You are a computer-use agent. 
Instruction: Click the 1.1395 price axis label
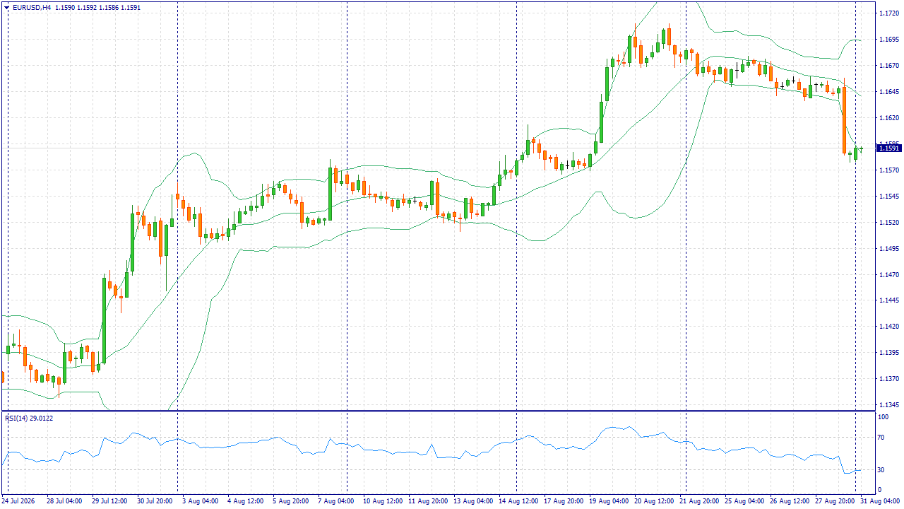888,353
